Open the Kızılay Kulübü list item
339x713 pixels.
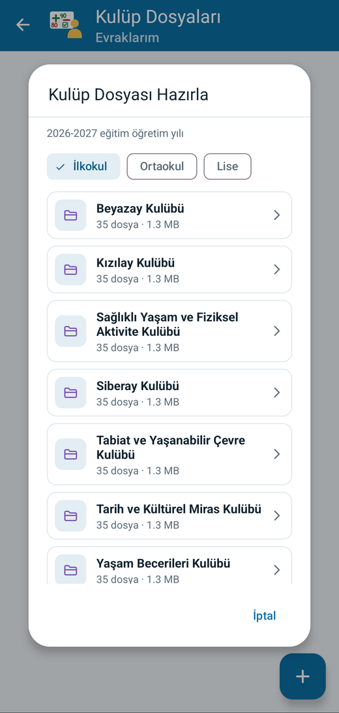coord(169,269)
